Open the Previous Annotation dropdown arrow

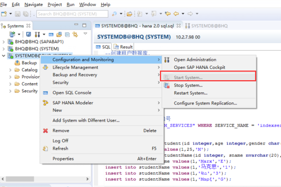(x=161, y=14)
